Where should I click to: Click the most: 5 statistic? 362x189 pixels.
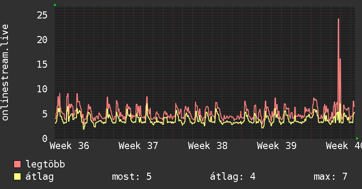(x=132, y=177)
